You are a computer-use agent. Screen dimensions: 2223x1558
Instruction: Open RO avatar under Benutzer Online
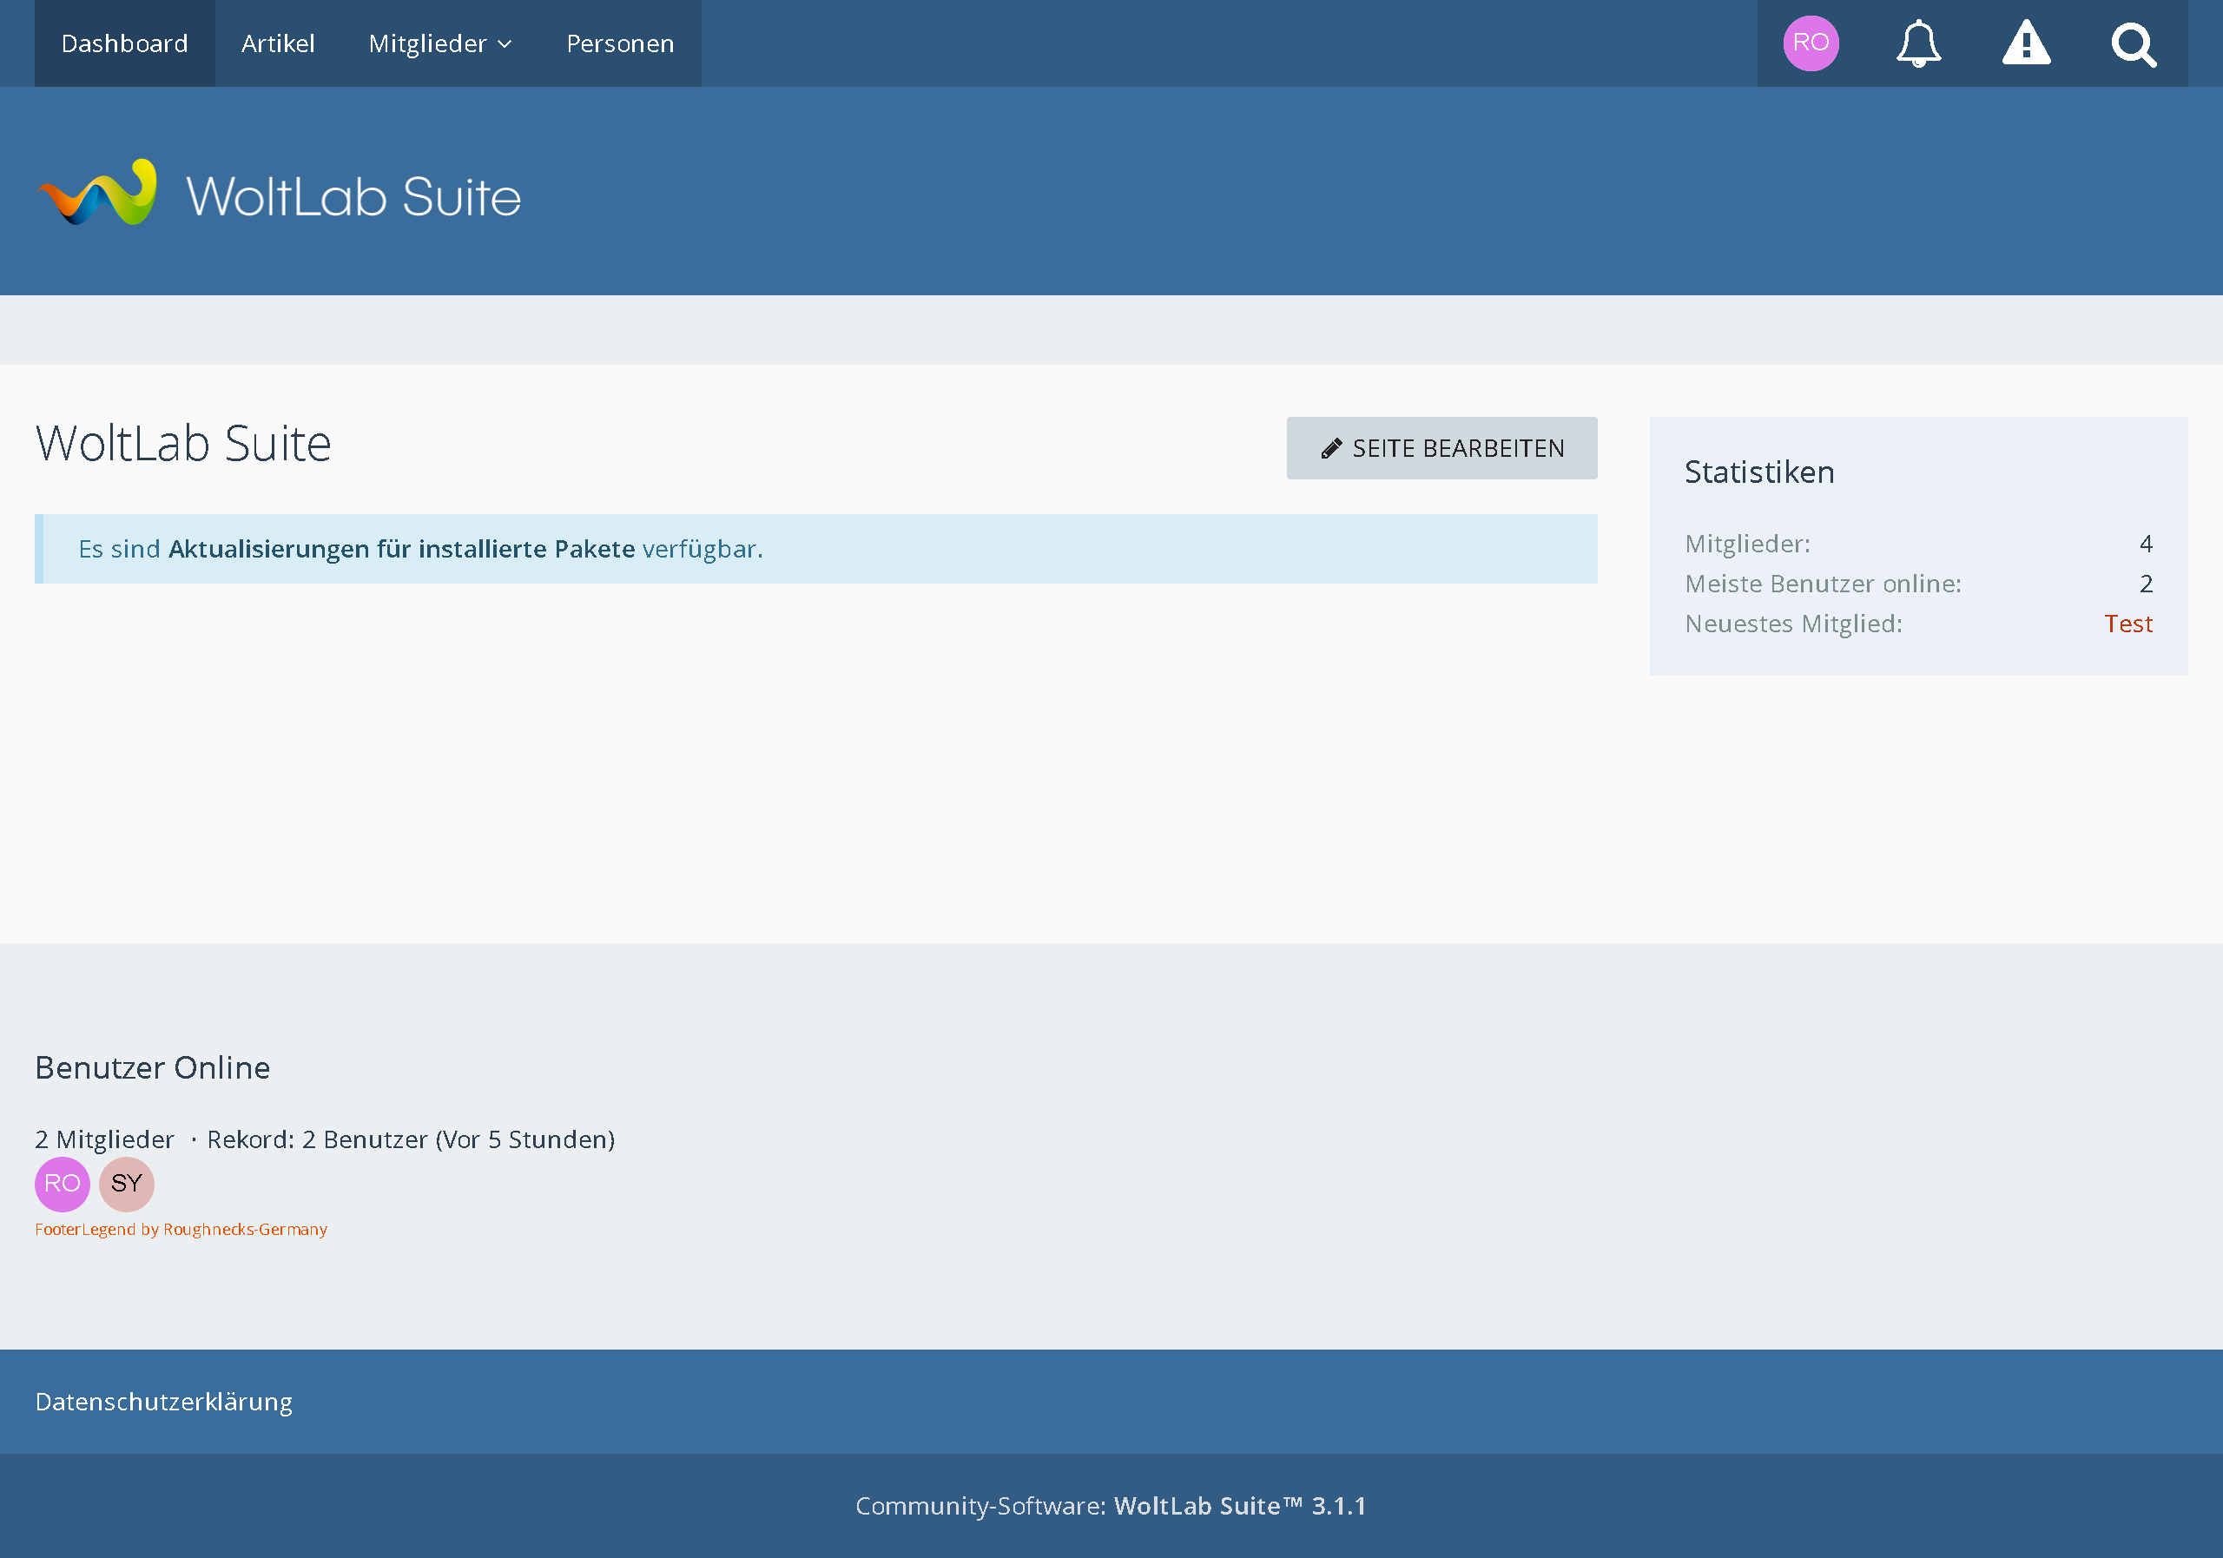(63, 1184)
